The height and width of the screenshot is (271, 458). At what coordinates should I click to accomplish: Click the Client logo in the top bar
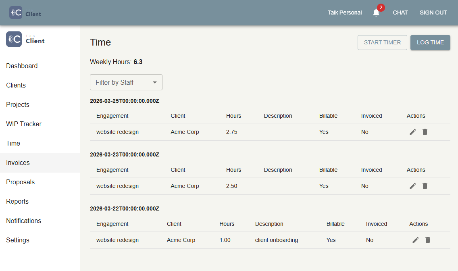[x=24, y=13]
